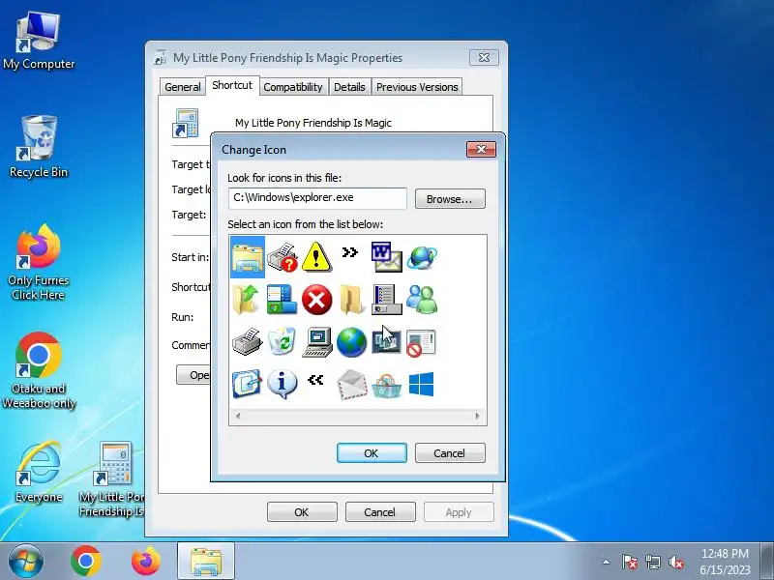The image size is (774, 580).
Task: Select the Internet Explorer globe icon
Action: (422, 257)
